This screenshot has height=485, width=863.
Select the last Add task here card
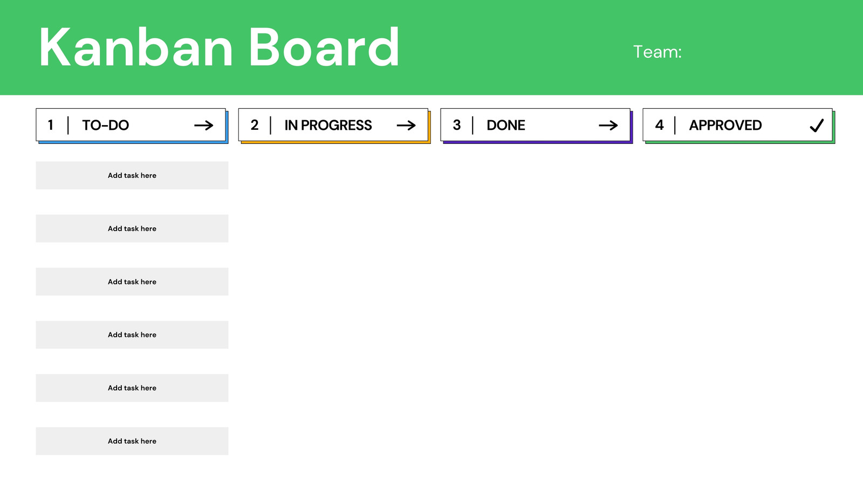point(132,441)
